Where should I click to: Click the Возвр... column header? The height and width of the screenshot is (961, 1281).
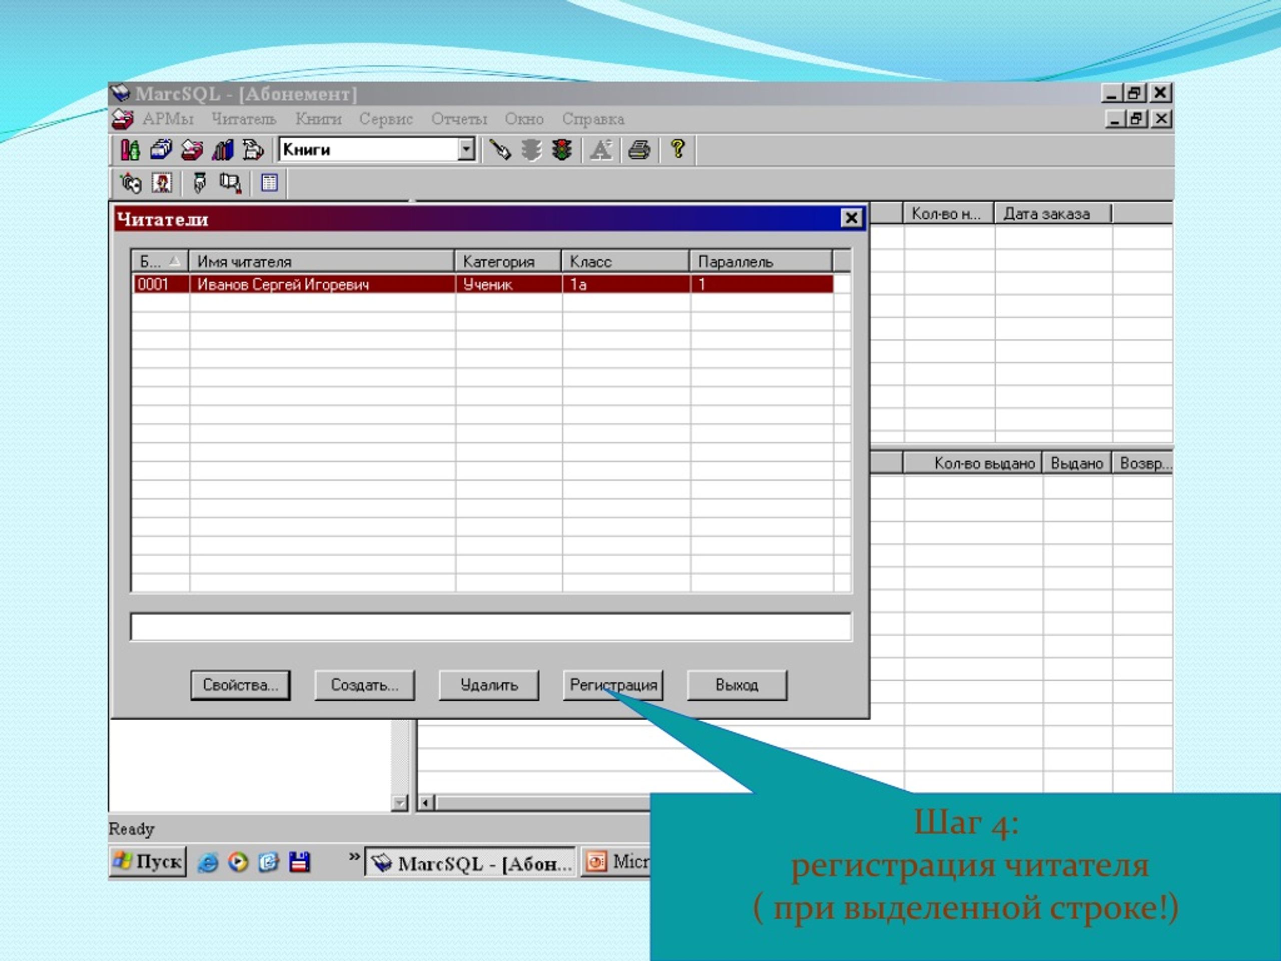click(1143, 463)
